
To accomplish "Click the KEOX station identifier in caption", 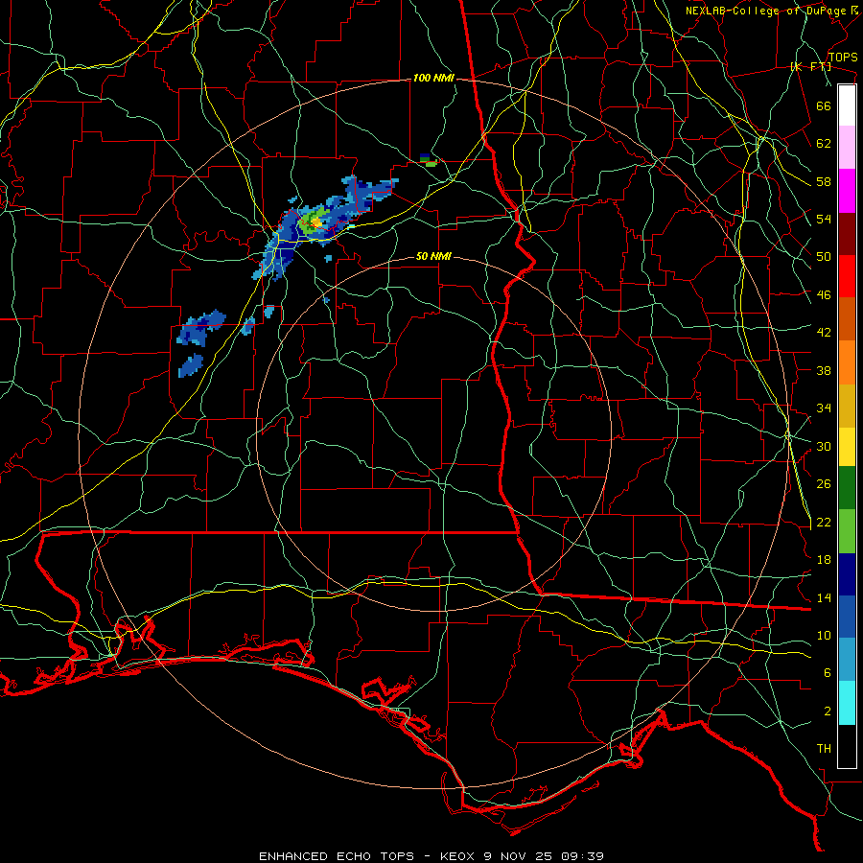I will pyautogui.click(x=459, y=856).
